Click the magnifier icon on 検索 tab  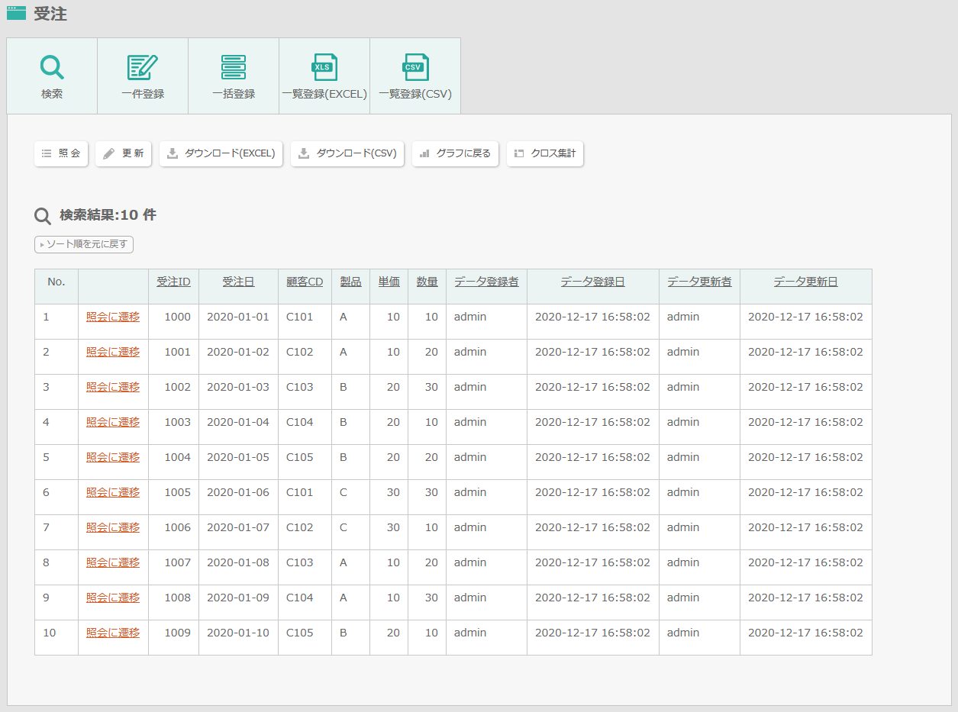click(52, 68)
